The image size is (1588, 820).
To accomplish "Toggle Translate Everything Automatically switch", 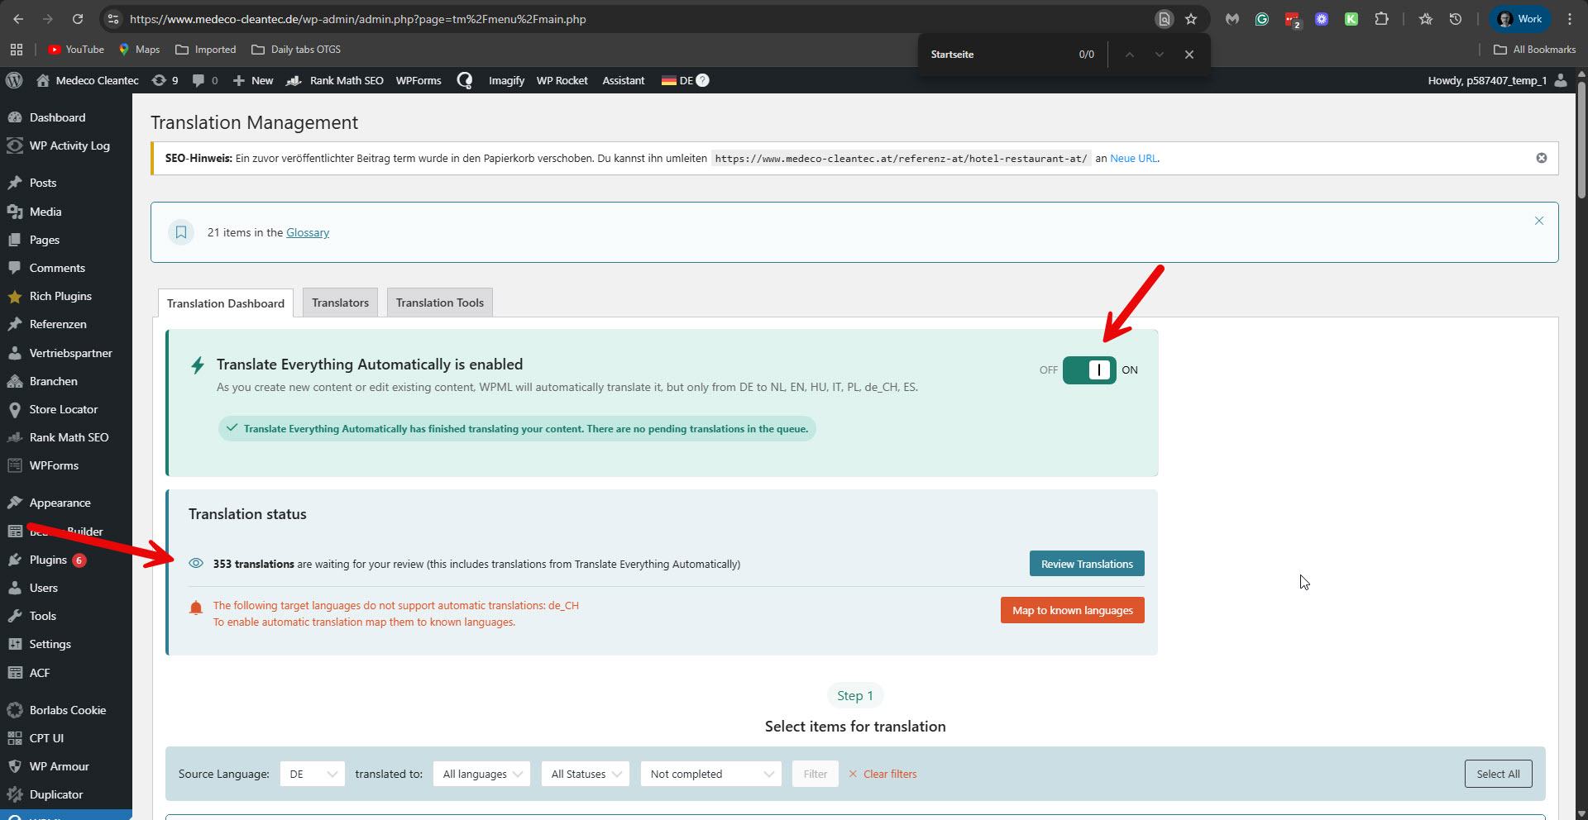I will click(1089, 370).
